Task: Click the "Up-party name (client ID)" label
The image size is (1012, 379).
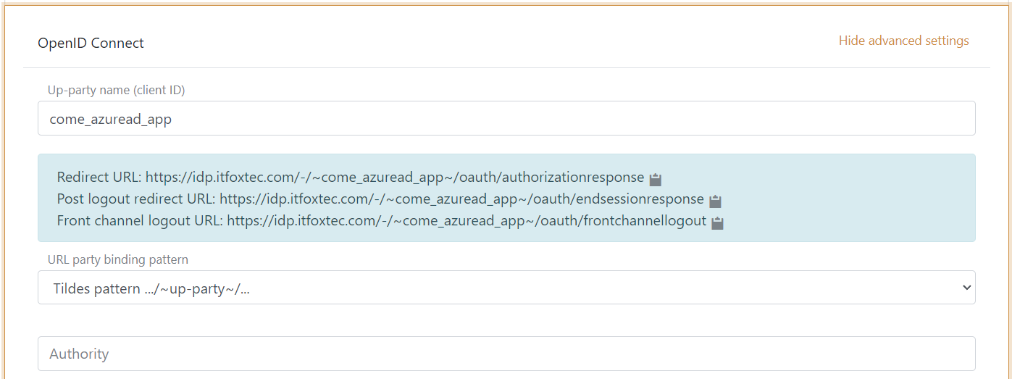Action: [116, 90]
